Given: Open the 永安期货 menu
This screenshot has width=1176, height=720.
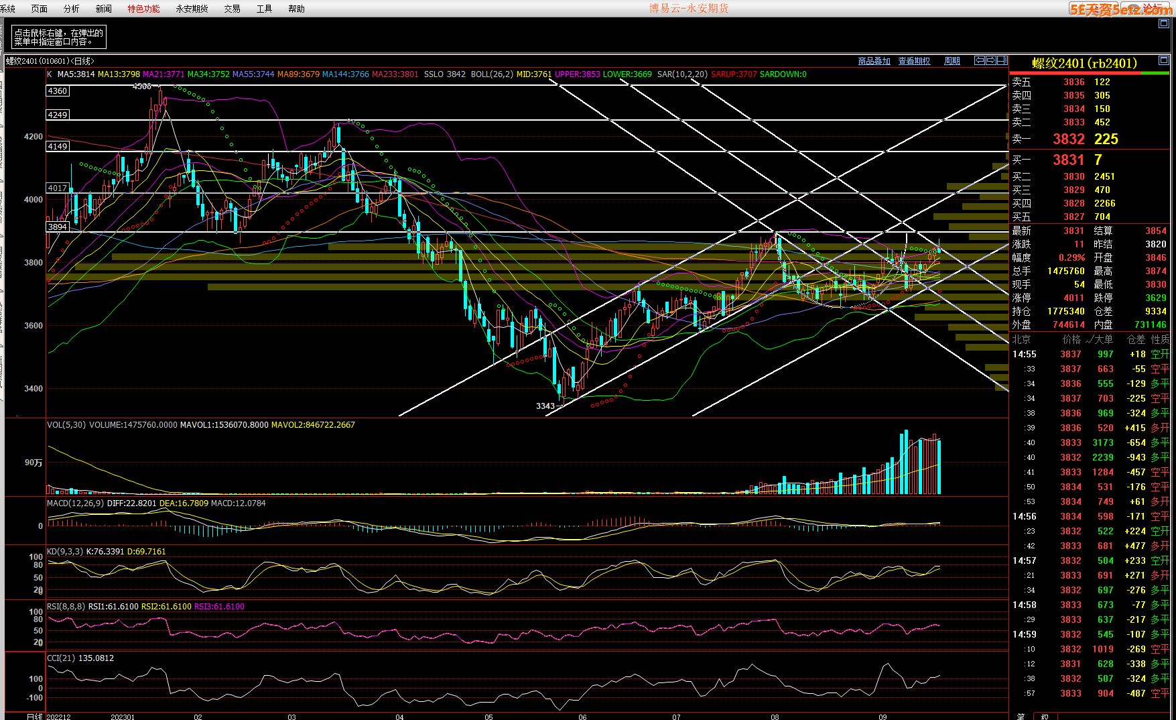Looking at the screenshot, I should [192, 9].
